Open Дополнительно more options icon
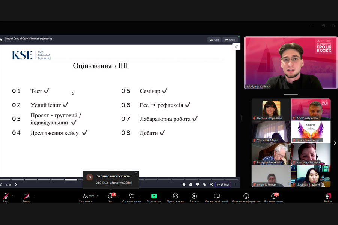The image size is (338, 225). (x=274, y=196)
